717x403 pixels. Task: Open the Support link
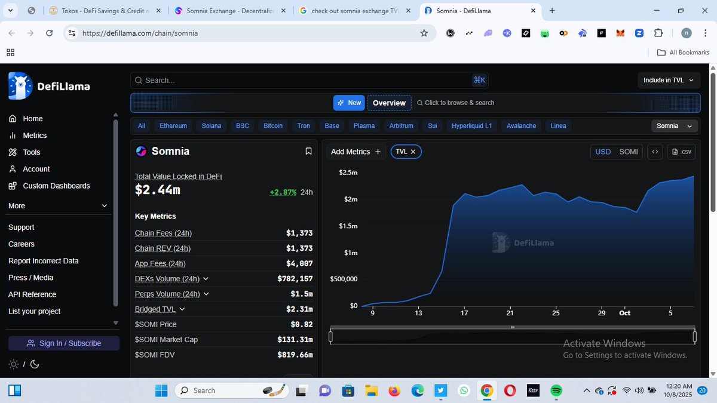pos(22,227)
